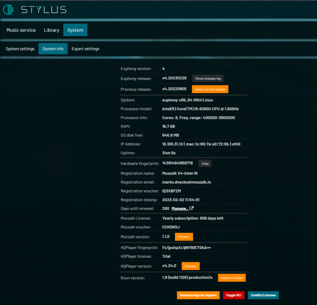Click Revert to this release button
The width and height of the screenshot is (317, 305).
(210, 89)
